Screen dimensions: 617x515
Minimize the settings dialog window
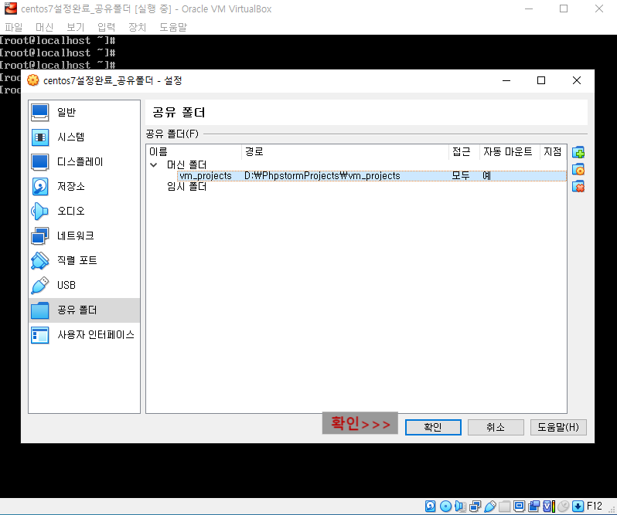506,80
